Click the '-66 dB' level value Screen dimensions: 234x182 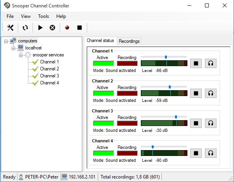pyautogui.click(x=161, y=71)
